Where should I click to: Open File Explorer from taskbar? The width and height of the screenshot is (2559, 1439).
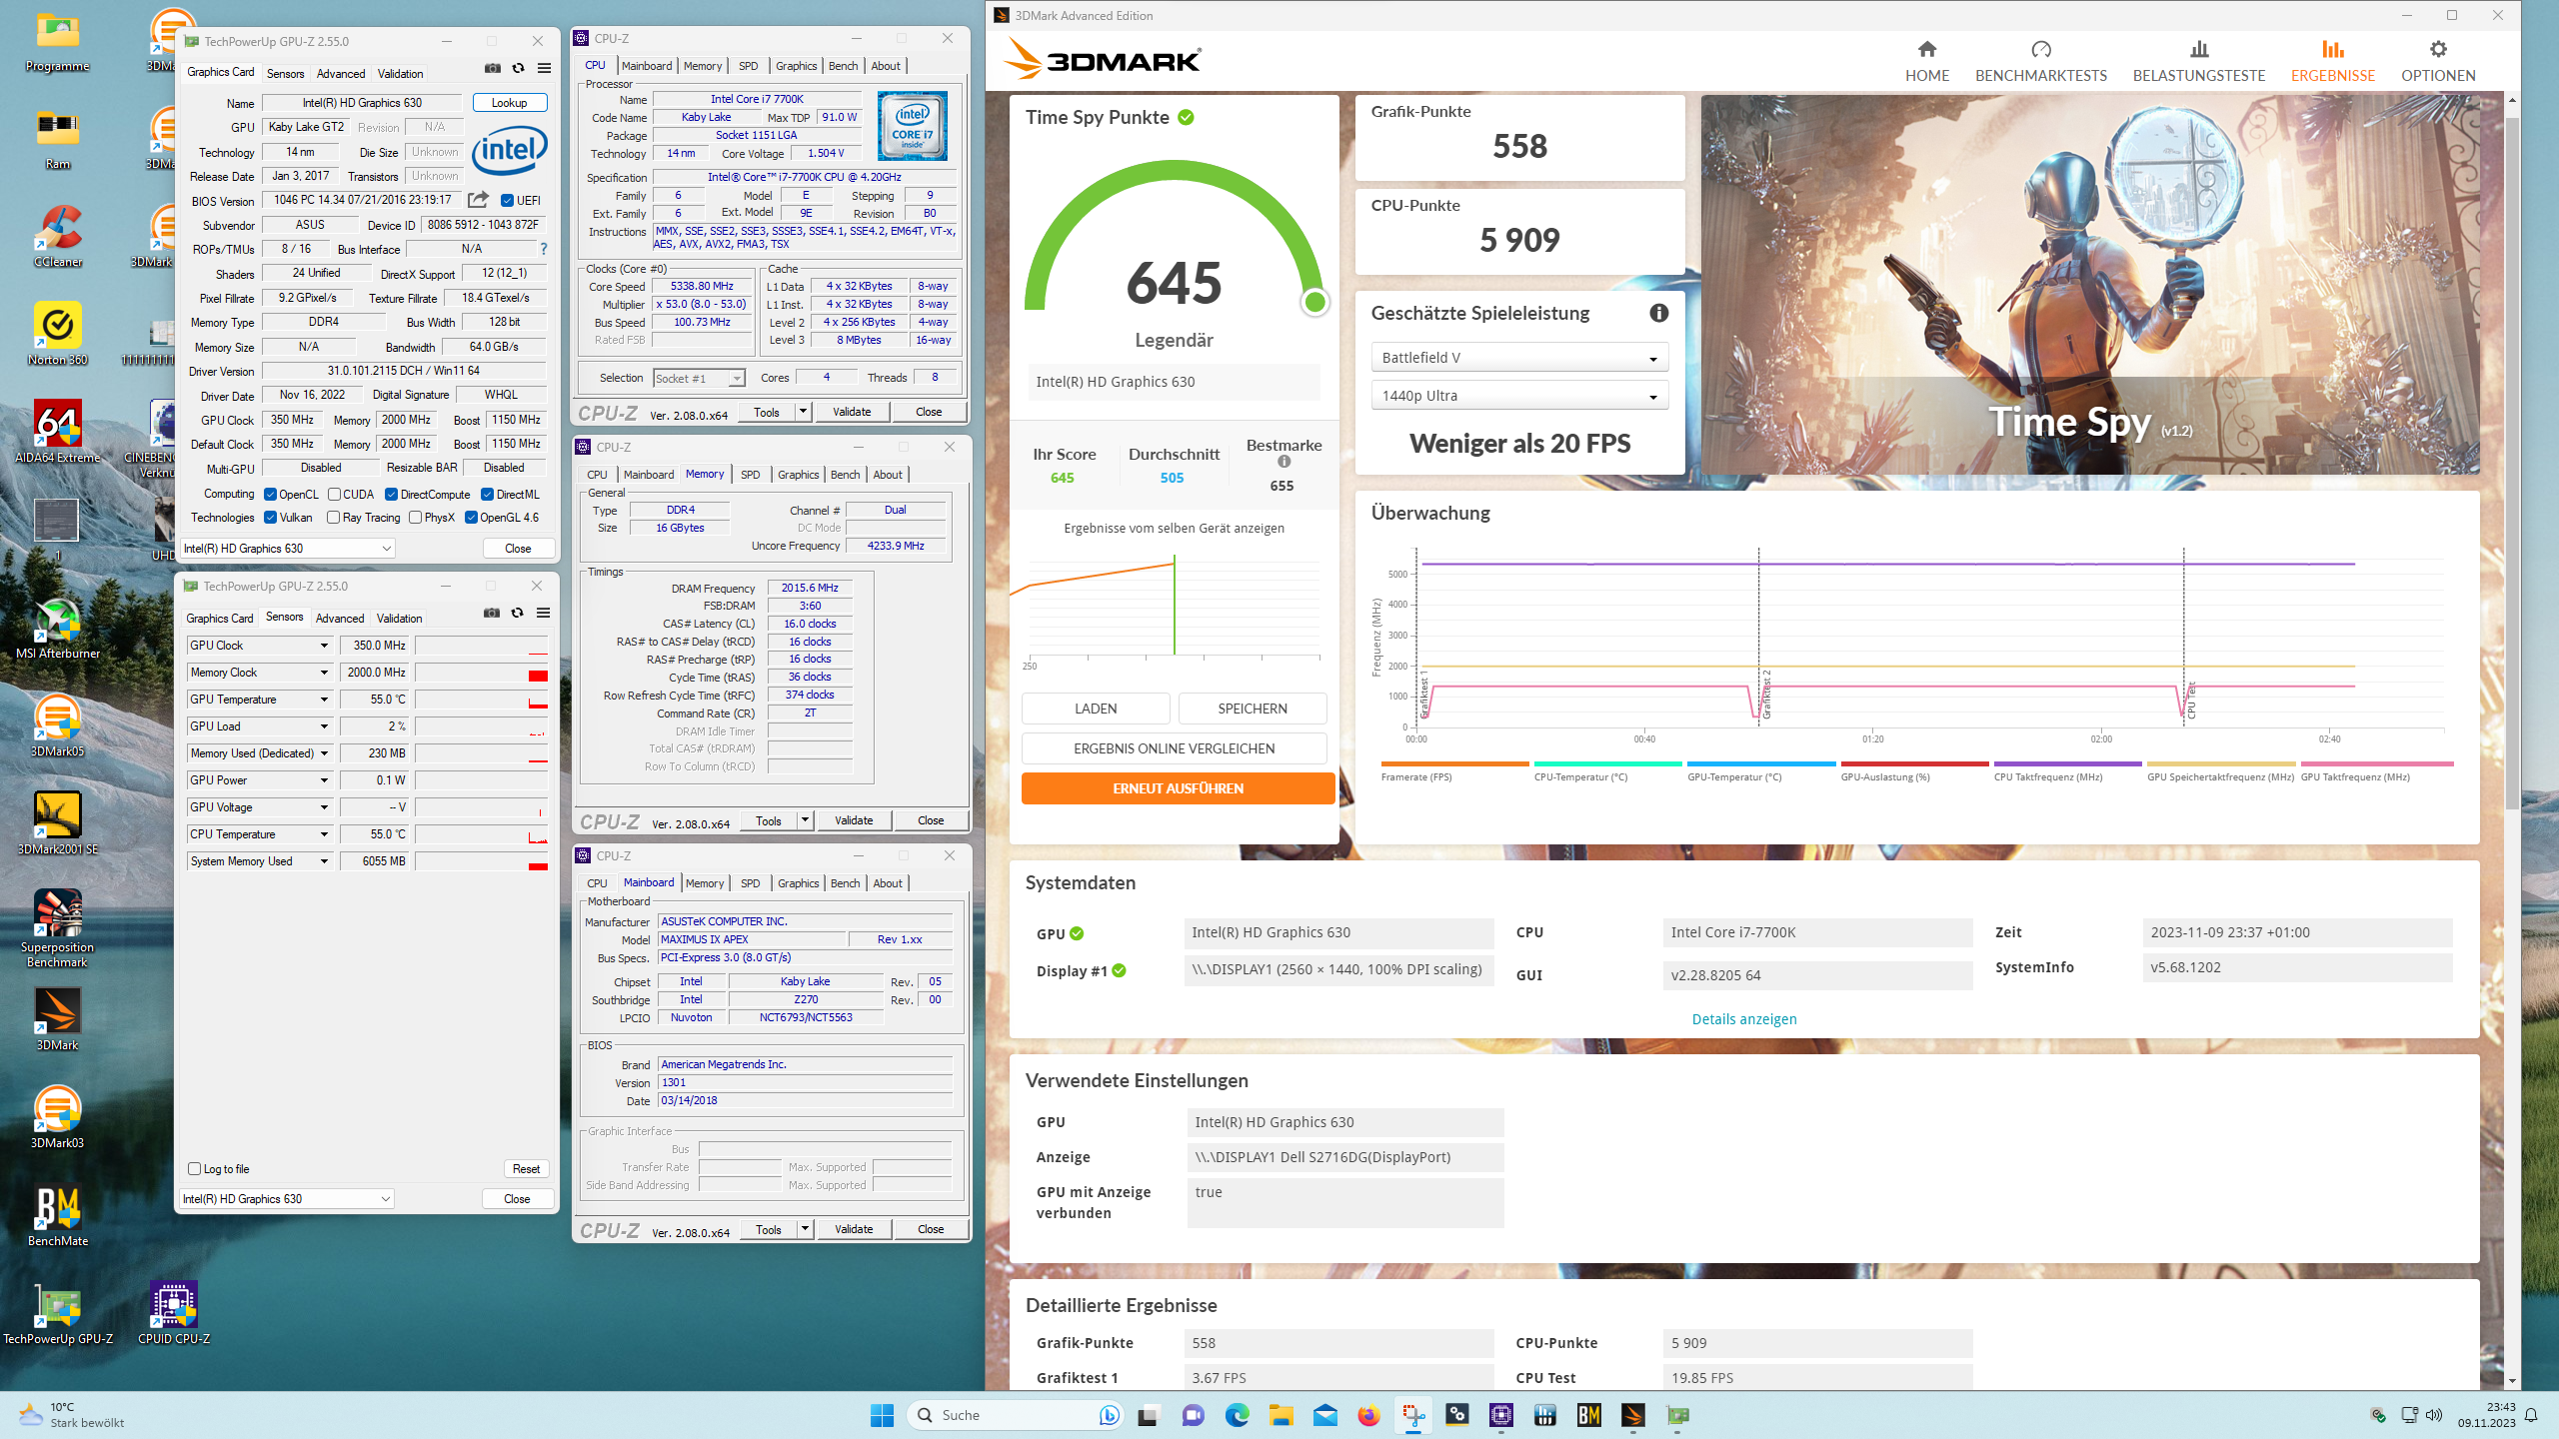pos(1280,1415)
